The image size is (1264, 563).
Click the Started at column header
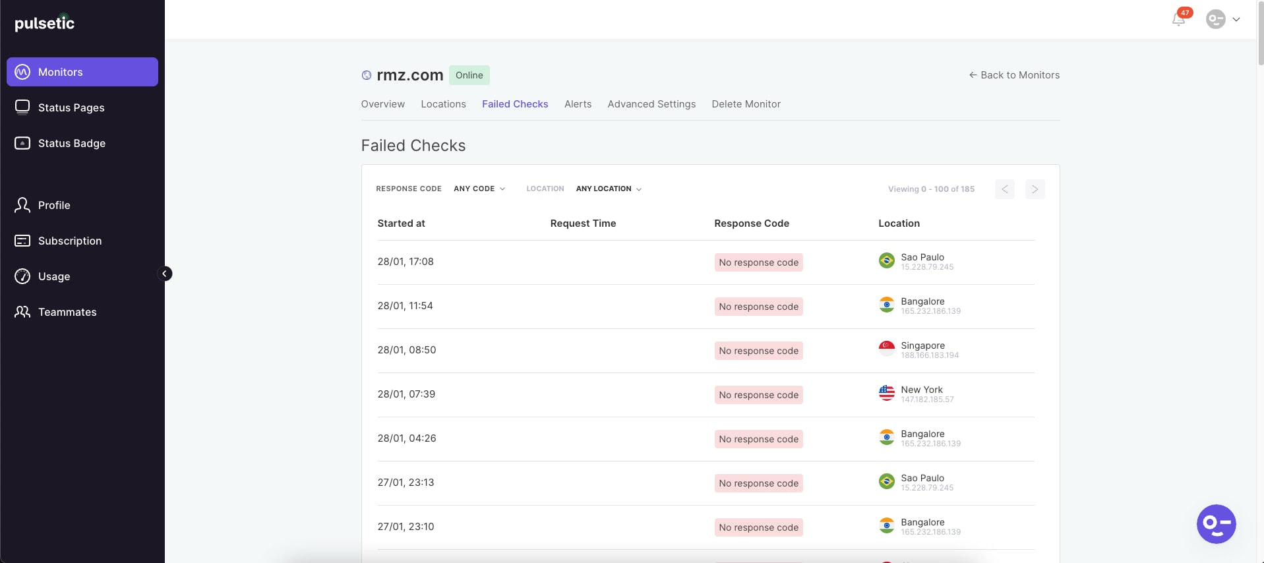pyautogui.click(x=401, y=223)
